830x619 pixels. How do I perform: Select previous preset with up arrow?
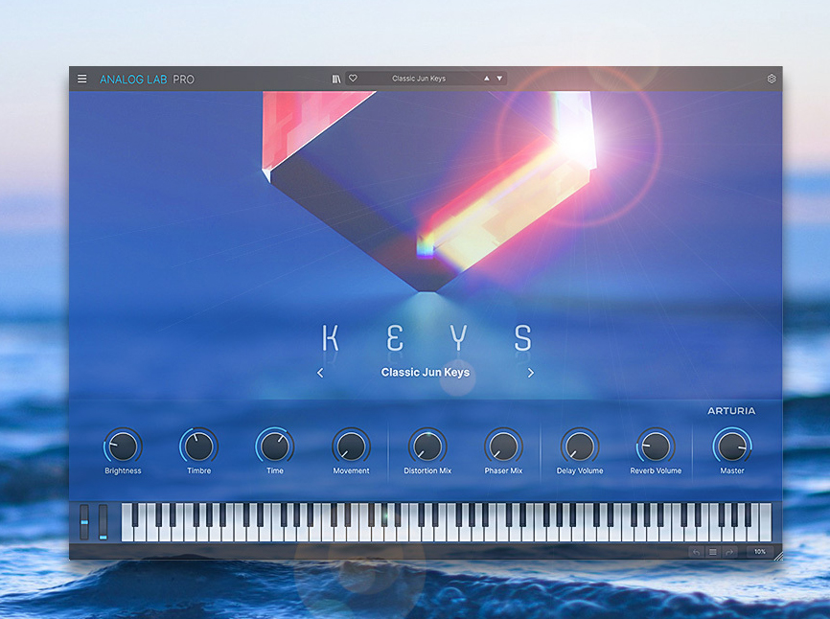click(487, 79)
